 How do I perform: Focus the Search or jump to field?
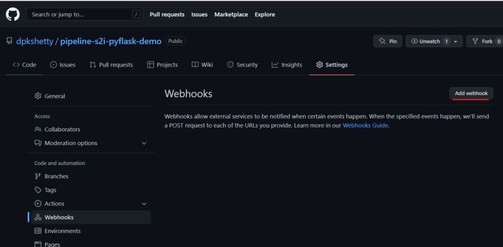pyautogui.click(x=85, y=14)
